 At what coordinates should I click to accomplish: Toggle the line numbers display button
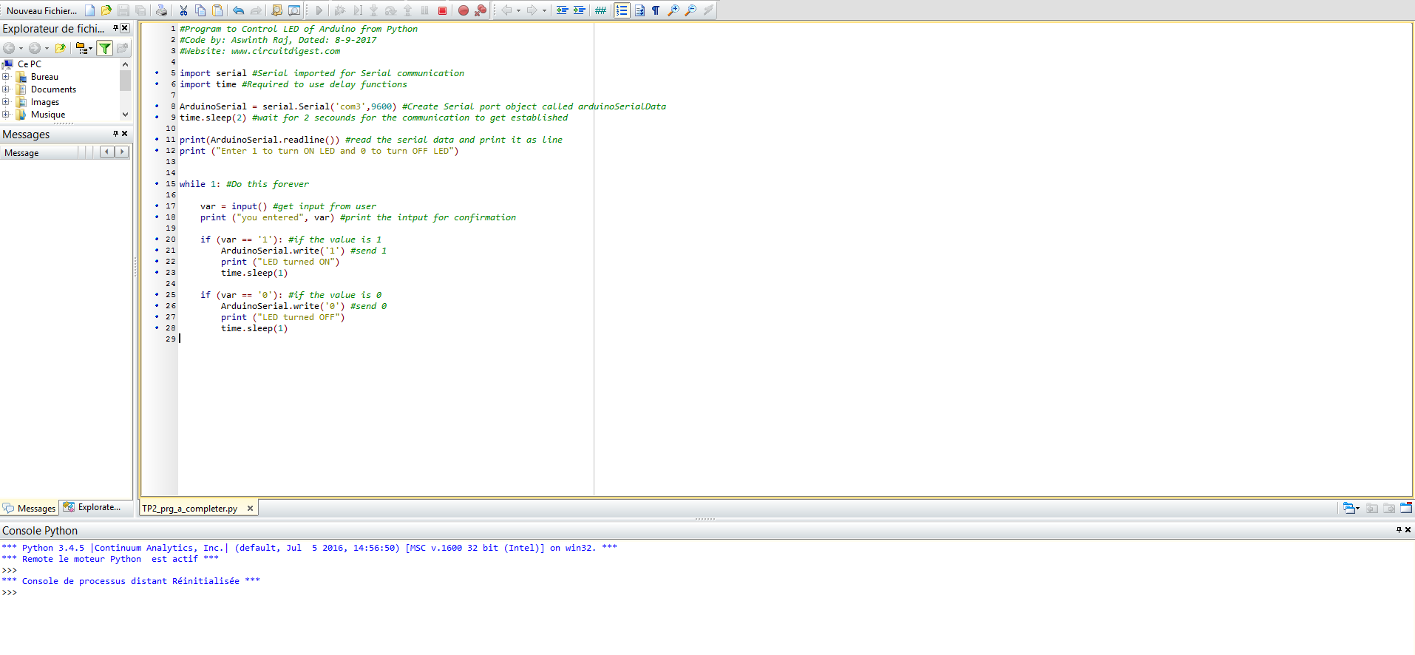622,10
